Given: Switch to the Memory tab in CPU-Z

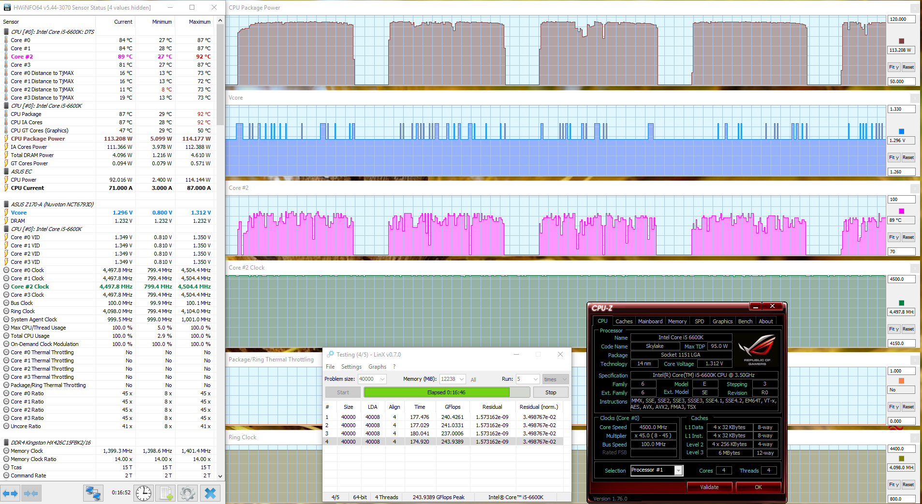Looking at the screenshot, I should click(x=677, y=321).
